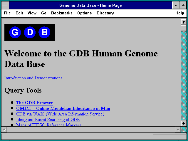Open GDB via WAIS link

point(60,114)
